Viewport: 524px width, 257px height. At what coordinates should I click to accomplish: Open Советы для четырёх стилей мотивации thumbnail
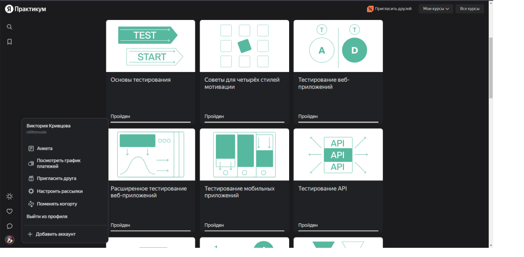244,46
